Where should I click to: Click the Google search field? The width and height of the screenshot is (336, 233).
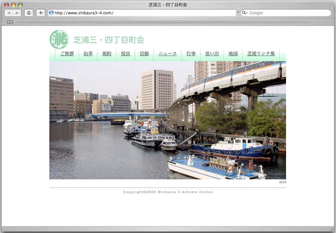coord(287,13)
